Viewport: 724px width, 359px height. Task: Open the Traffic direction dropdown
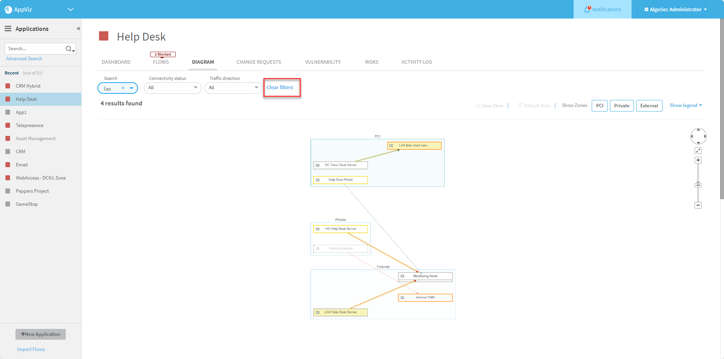(233, 88)
